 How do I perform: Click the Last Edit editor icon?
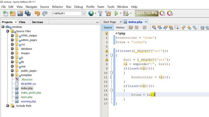tap(131, 27)
